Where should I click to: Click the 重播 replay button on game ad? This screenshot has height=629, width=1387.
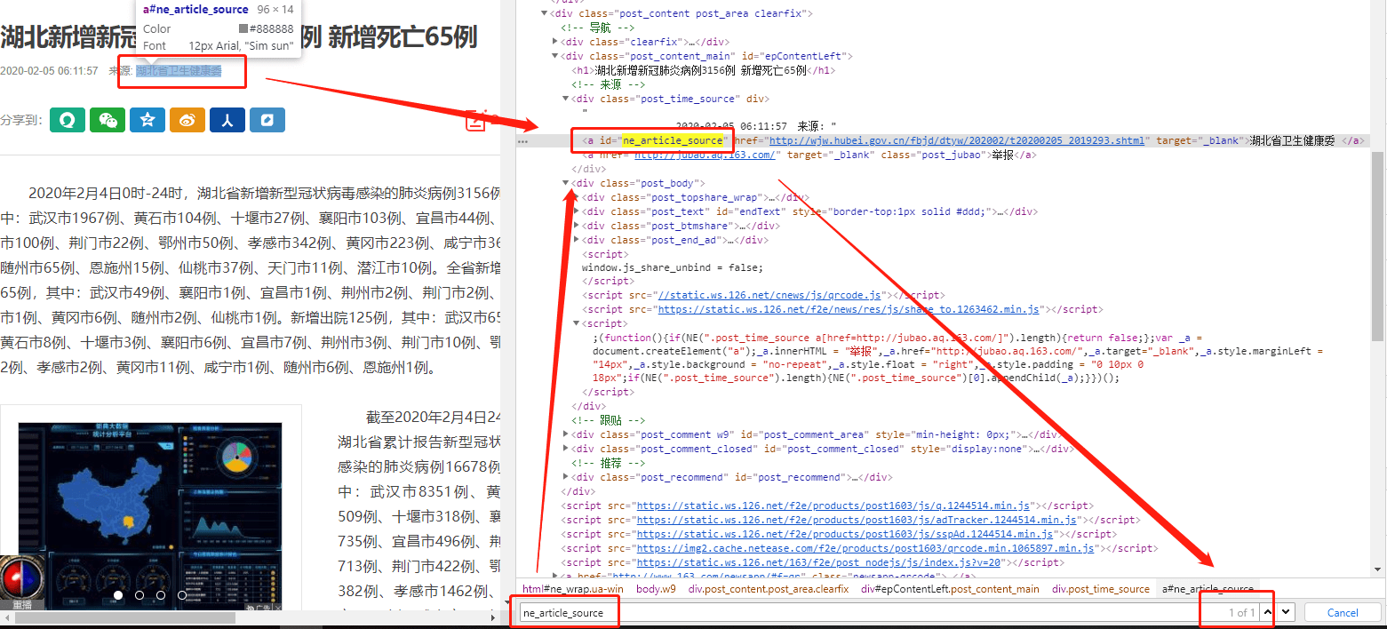[x=21, y=605]
